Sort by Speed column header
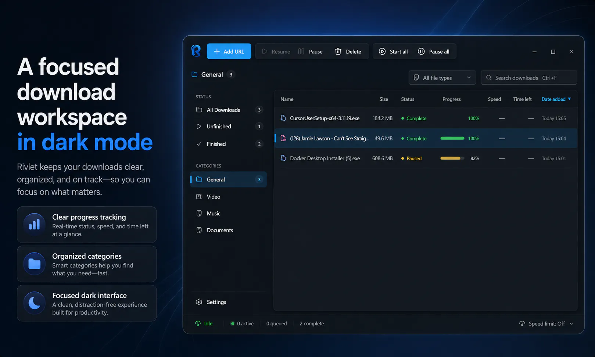This screenshot has height=357, width=595. pyautogui.click(x=494, y=99)
